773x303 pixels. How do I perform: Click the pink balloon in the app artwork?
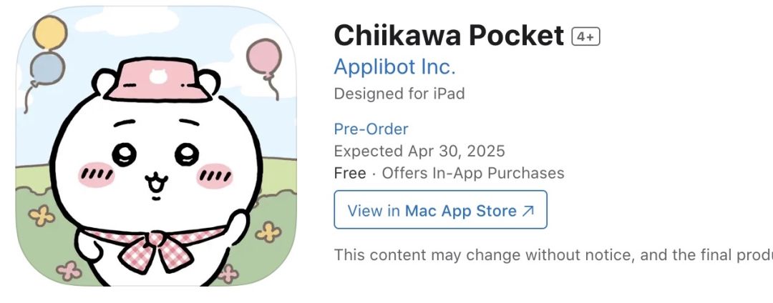263,56
